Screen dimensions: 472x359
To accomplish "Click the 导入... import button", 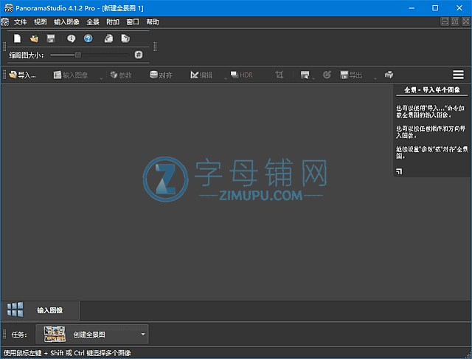I will pyautogui.click(x=22, y=75).
